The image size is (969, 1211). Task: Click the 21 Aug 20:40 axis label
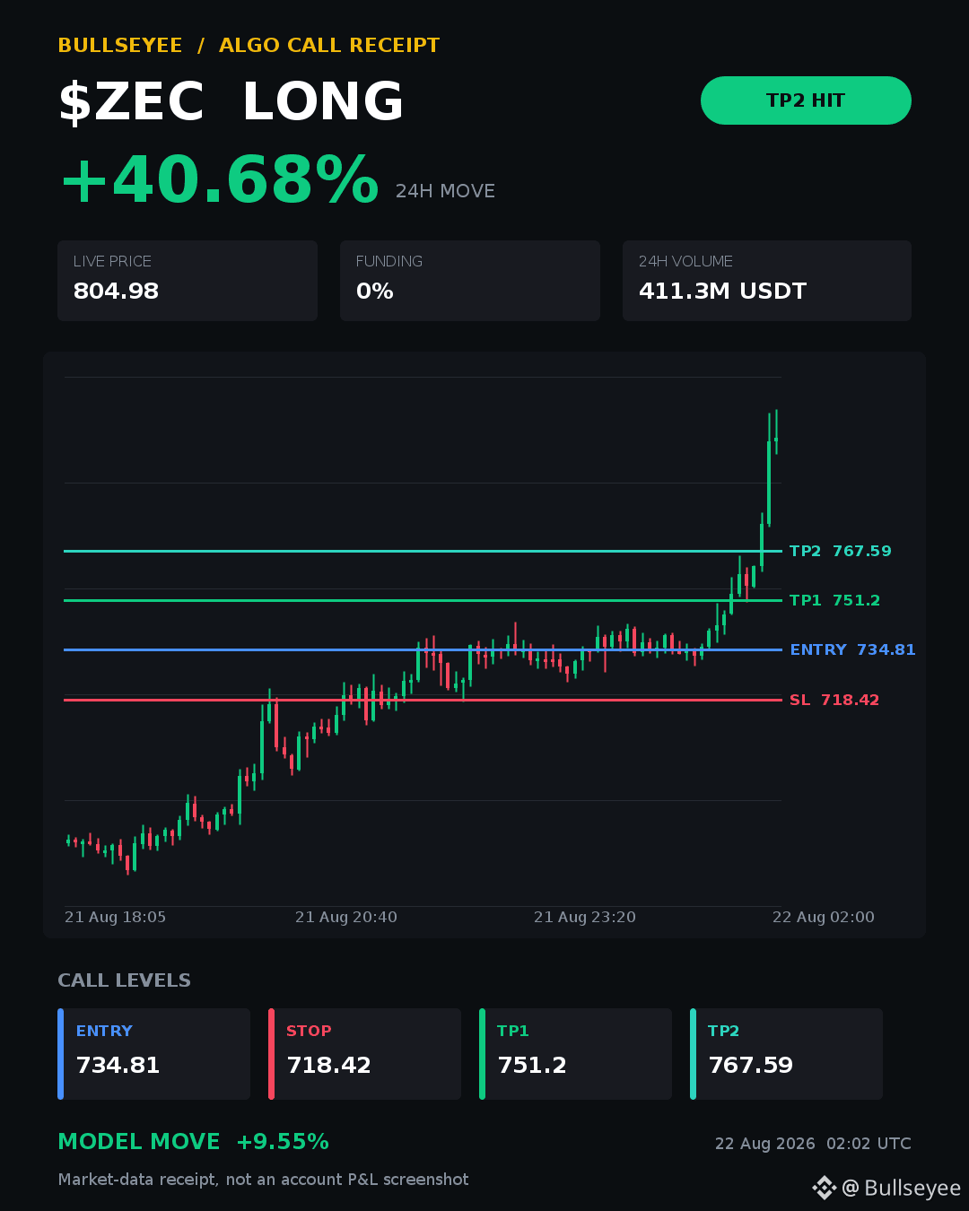pyautogui.click(x=346, y=917)
